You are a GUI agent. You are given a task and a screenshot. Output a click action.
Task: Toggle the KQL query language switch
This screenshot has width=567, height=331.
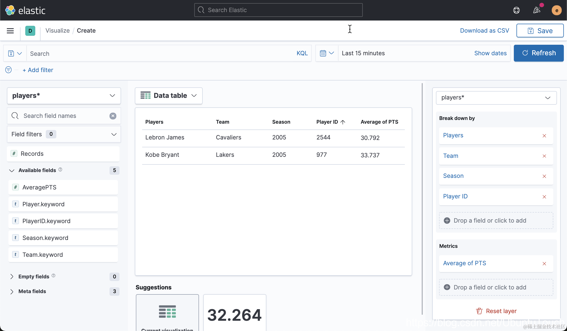(x=302, y=53)
